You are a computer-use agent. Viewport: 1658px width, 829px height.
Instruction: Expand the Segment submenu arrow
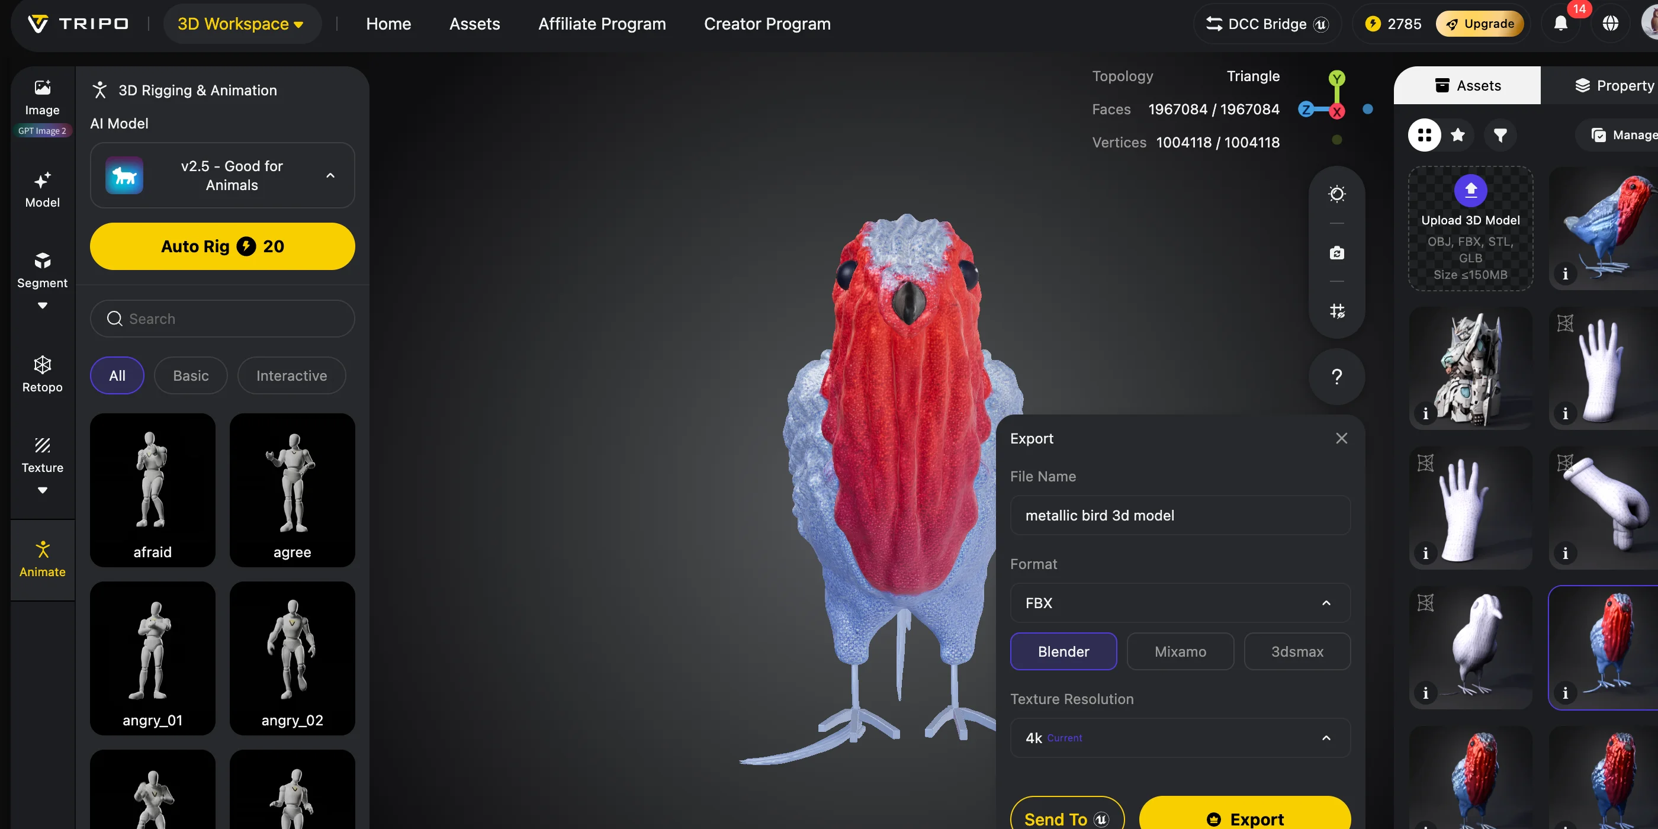coord(43,306)
